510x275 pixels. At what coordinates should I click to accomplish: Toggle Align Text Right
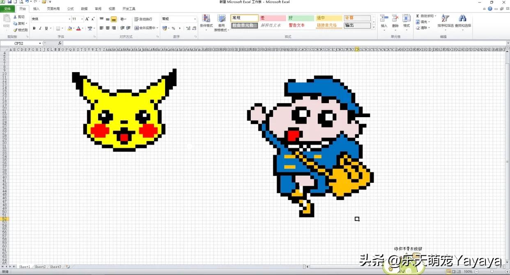pyautogui.click(x=114, y=28)
